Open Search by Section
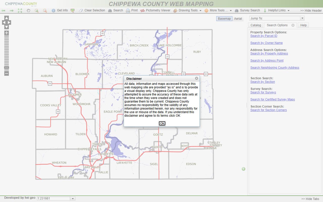 coord(263,82)
